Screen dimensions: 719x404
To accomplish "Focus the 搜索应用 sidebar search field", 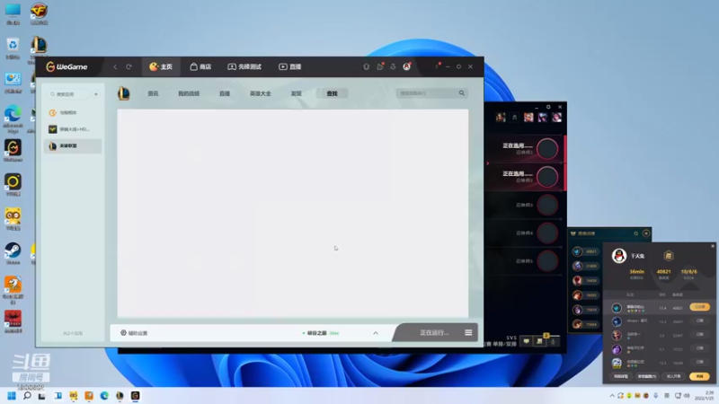I will pyautogui.click(x=69, y=94).
